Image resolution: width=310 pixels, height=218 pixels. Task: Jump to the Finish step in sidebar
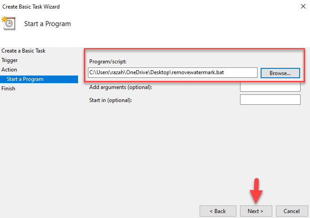(9, 89)
